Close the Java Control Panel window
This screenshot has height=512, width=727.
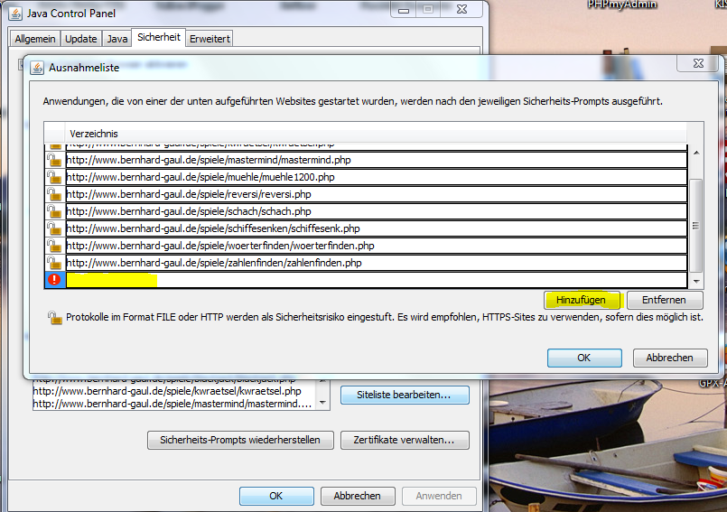462,10
